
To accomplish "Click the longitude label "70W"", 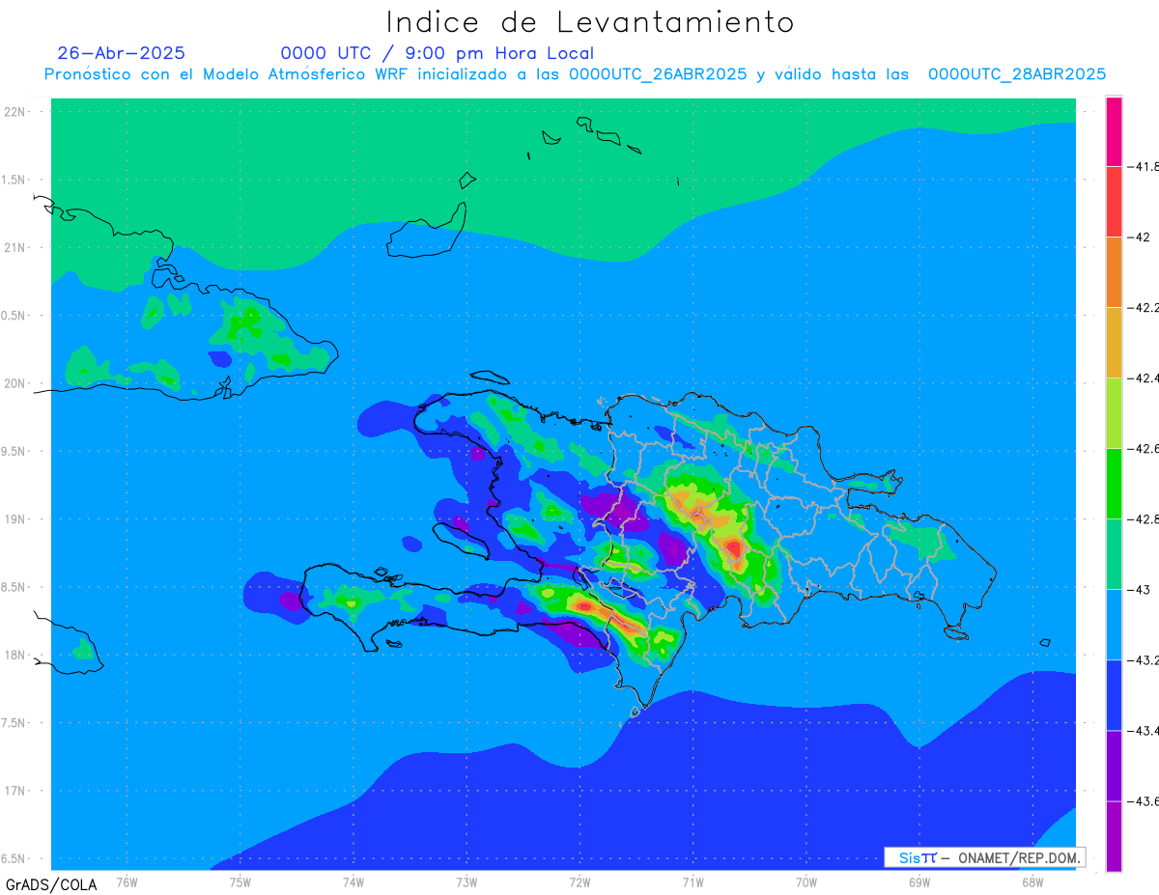I will (806, 881).
